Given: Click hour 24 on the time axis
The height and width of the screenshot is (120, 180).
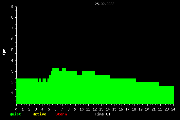Looking at the screenshot, I should point(173,109).
